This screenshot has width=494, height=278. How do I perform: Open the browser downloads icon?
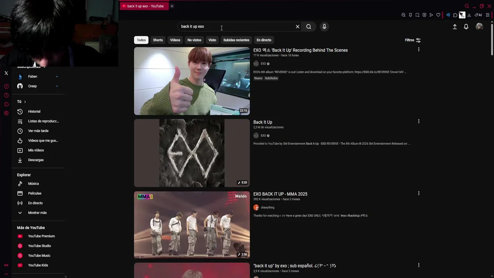[469, 15]
